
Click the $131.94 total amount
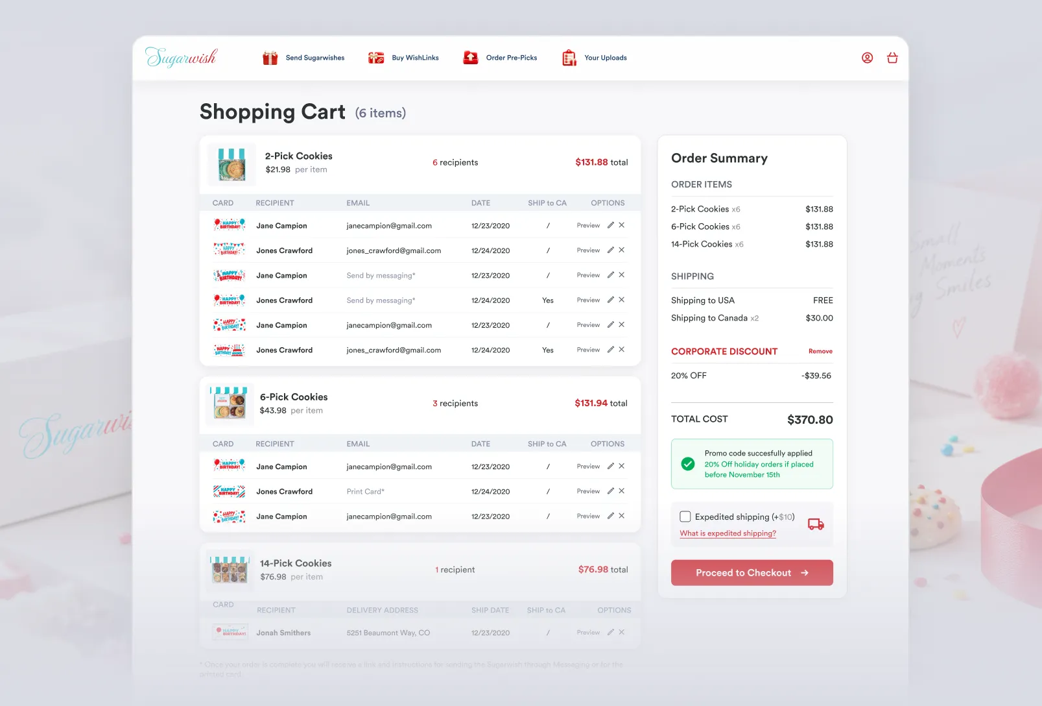(x=601, y=403)
